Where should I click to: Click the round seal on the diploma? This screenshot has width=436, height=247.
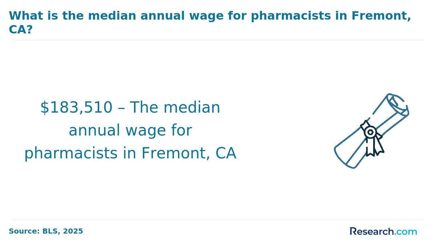(x=370, y=132)
